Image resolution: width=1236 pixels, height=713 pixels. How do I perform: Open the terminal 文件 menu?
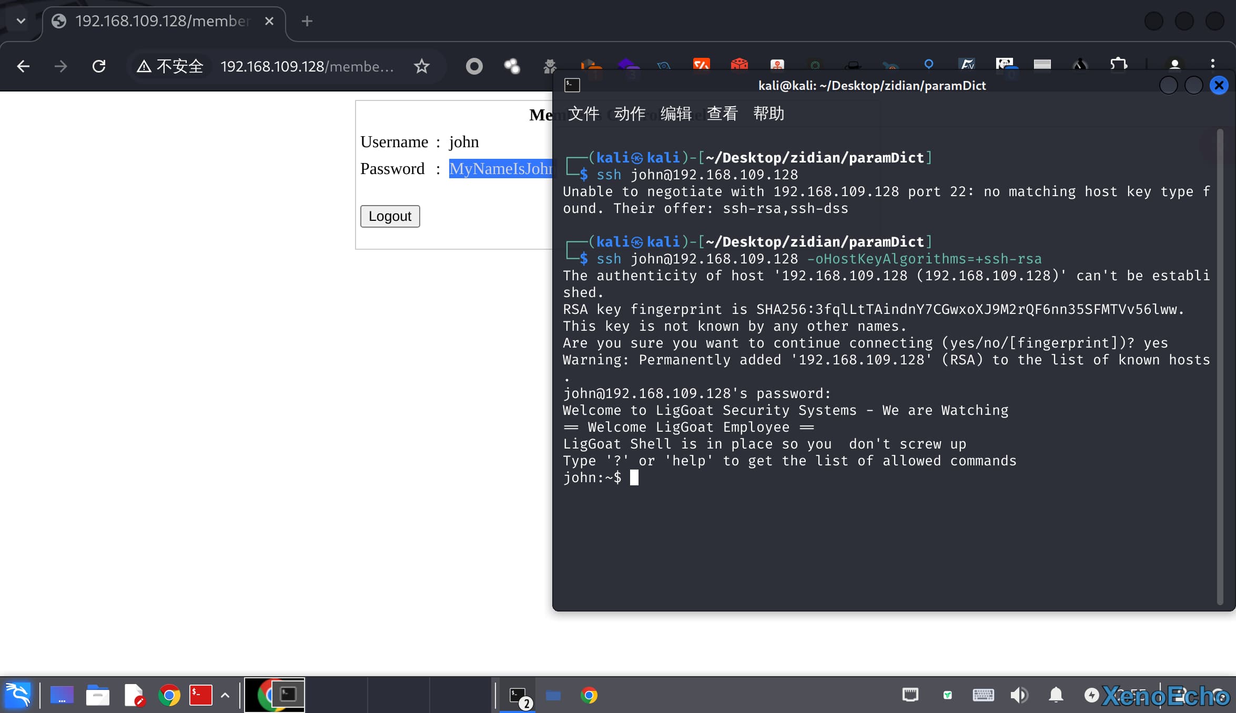click(583, 114)
